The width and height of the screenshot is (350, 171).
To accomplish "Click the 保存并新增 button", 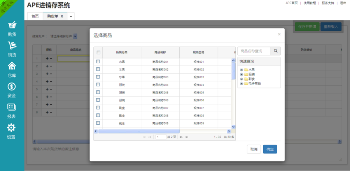I will (x=307, y=26).
